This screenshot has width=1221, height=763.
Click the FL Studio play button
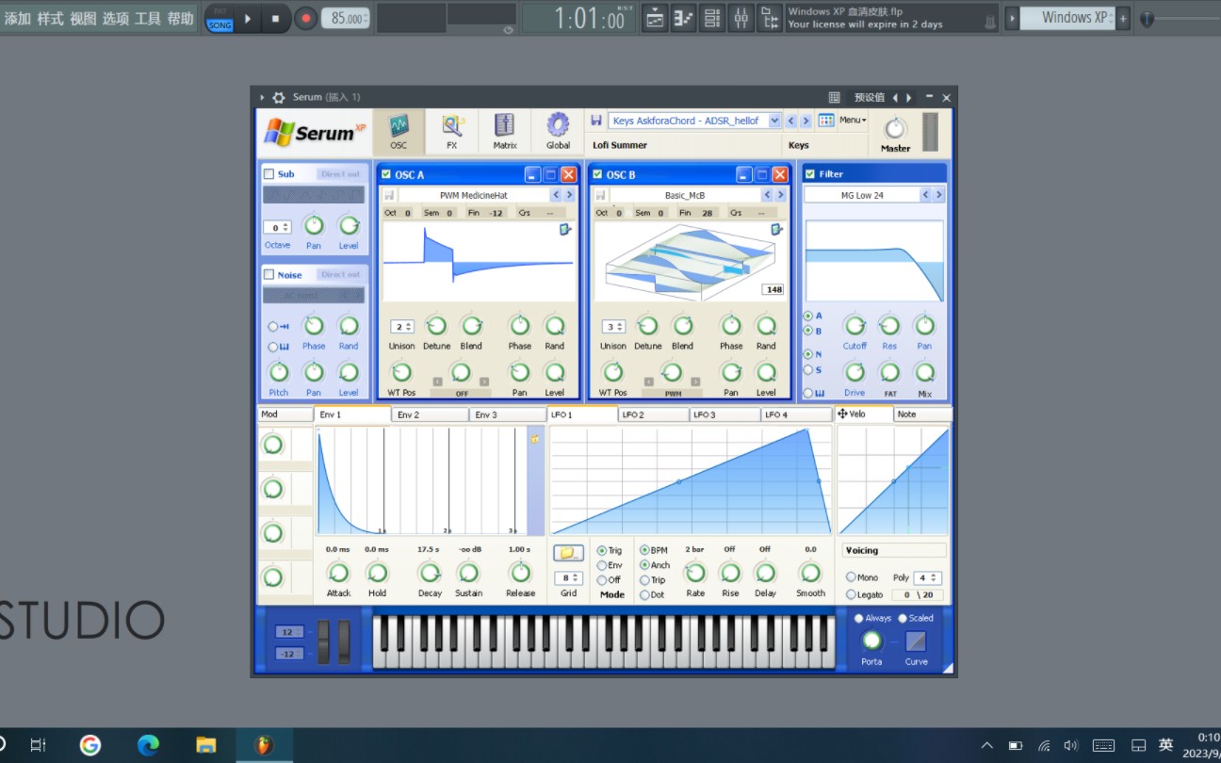coord(248,18)
